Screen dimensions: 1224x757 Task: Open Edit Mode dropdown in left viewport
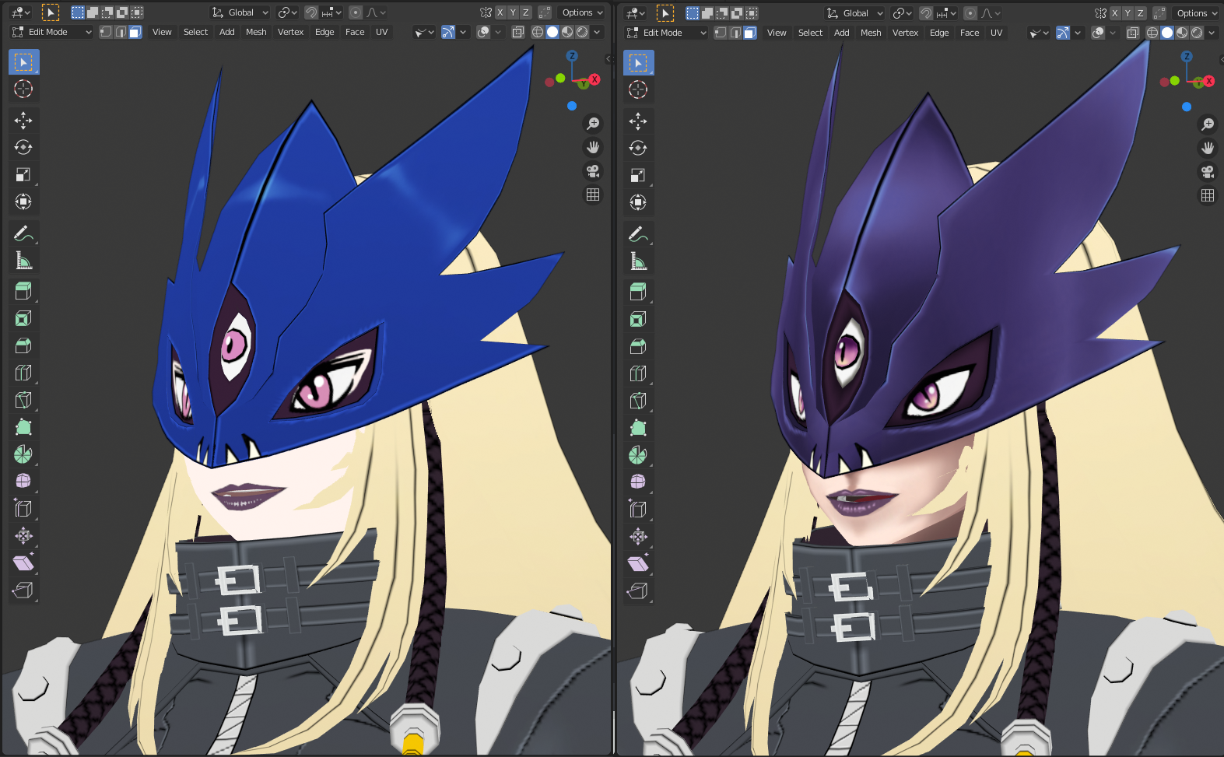pyautogui.click(x=51, y=32)
